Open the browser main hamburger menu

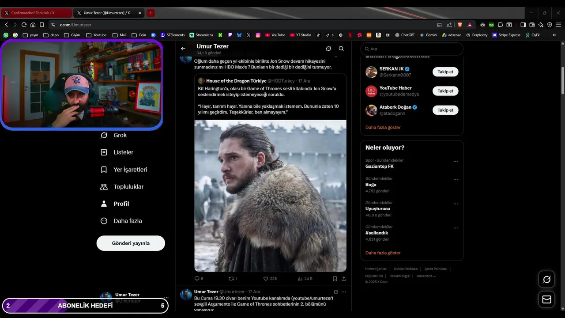pyautogui.click(x=558, y=25)
